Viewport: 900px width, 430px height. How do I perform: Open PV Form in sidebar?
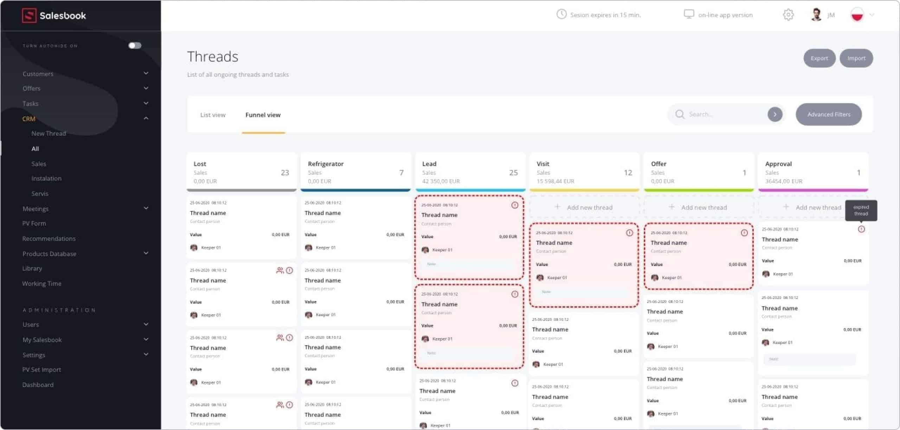click(34, 223)
